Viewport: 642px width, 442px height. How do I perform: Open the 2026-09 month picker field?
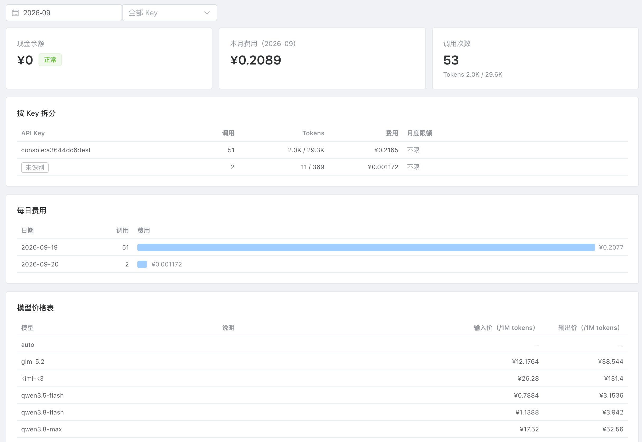point(64,13)
